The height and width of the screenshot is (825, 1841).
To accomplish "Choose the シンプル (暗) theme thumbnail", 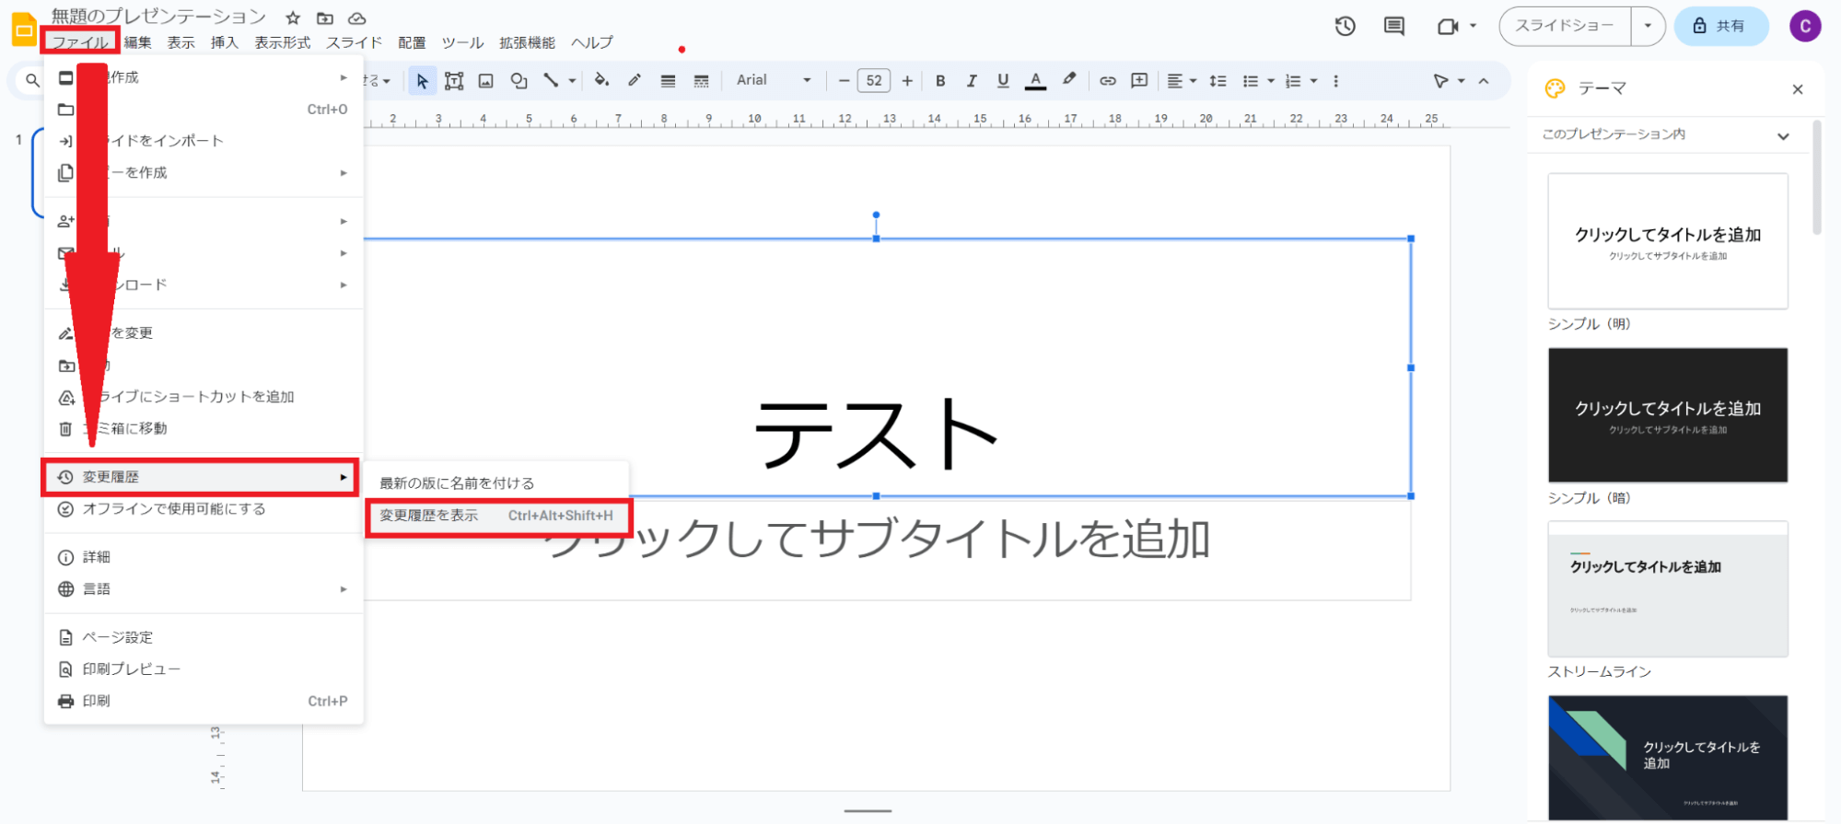I will 1667,415.
